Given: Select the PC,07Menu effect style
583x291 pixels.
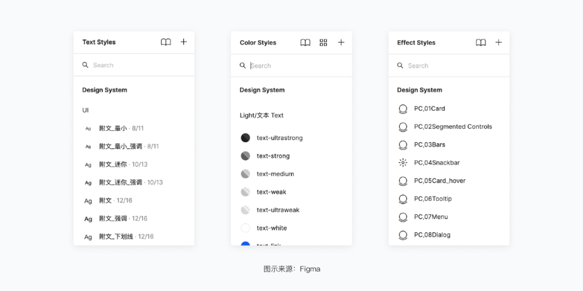Looking at the screenshot, I should (431, 217).
